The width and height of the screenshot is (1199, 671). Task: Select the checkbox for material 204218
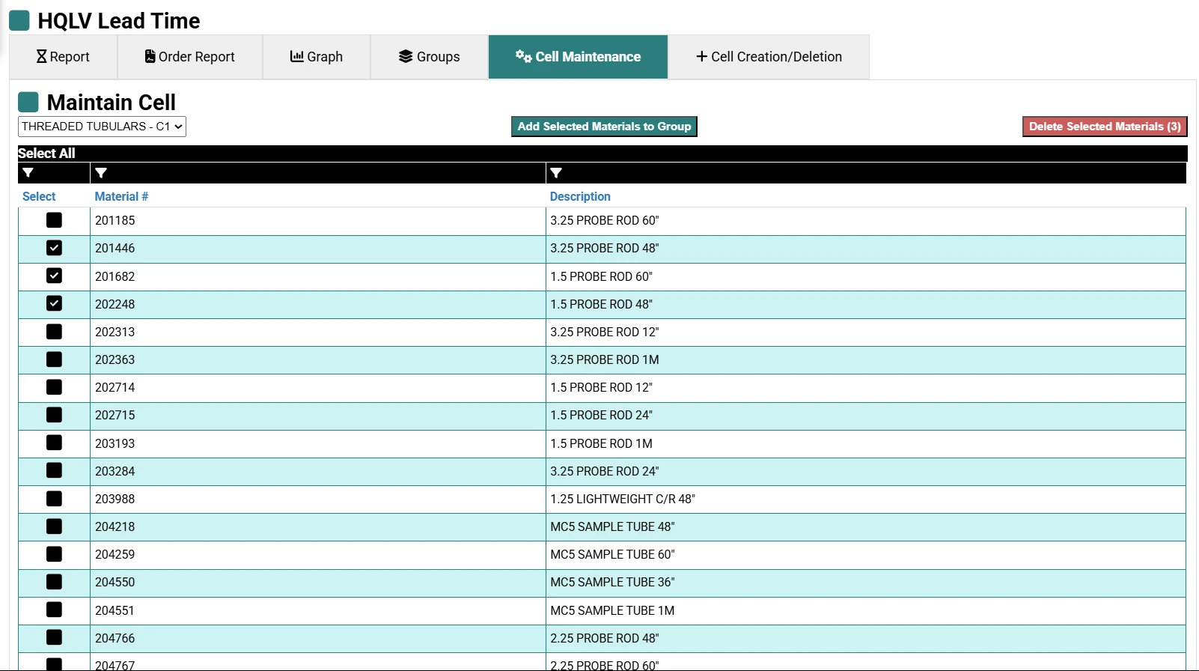pos(54,526)
